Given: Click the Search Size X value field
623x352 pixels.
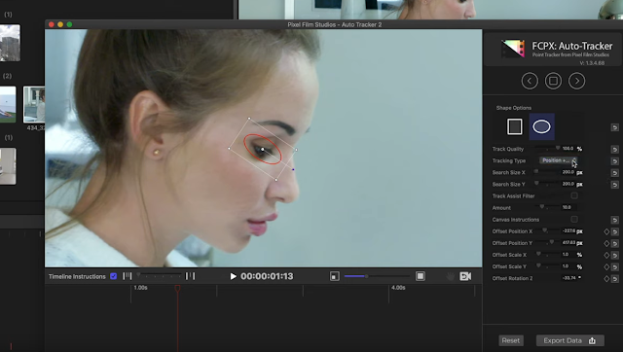Looking at the screenshot, I should coord(568,172).
